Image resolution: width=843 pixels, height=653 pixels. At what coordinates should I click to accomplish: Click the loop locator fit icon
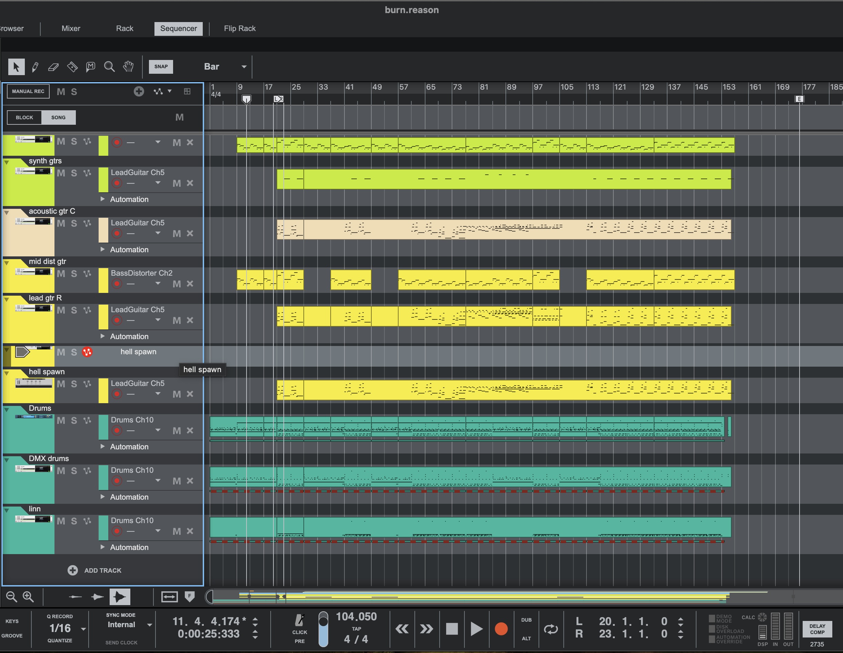point(169,597)
